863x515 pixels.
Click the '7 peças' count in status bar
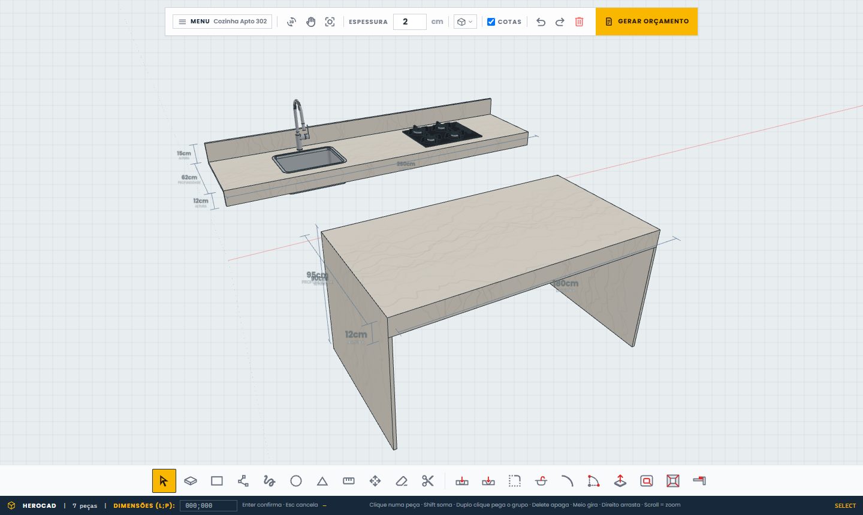85,505
